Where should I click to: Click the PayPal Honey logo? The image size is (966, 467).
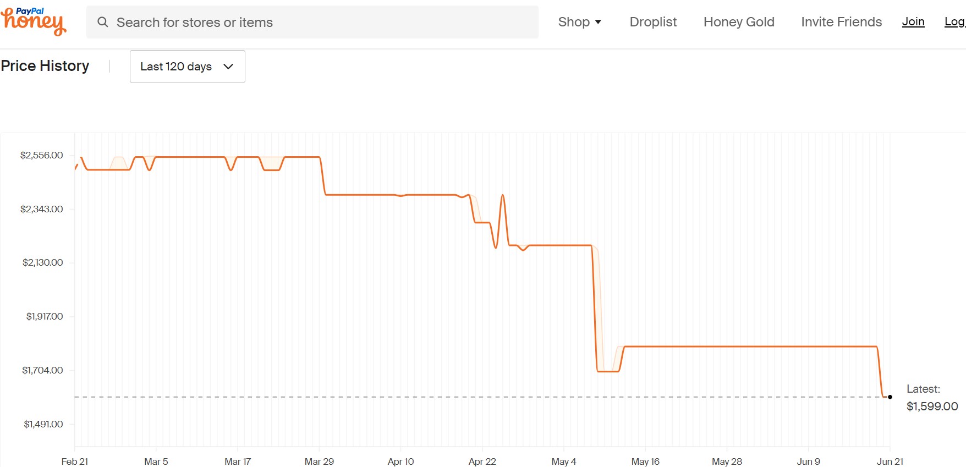click(34, 21)
